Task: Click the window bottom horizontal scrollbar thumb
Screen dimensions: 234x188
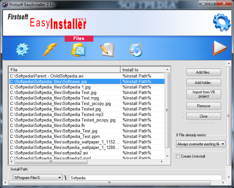Action: [x=110, y=183]
